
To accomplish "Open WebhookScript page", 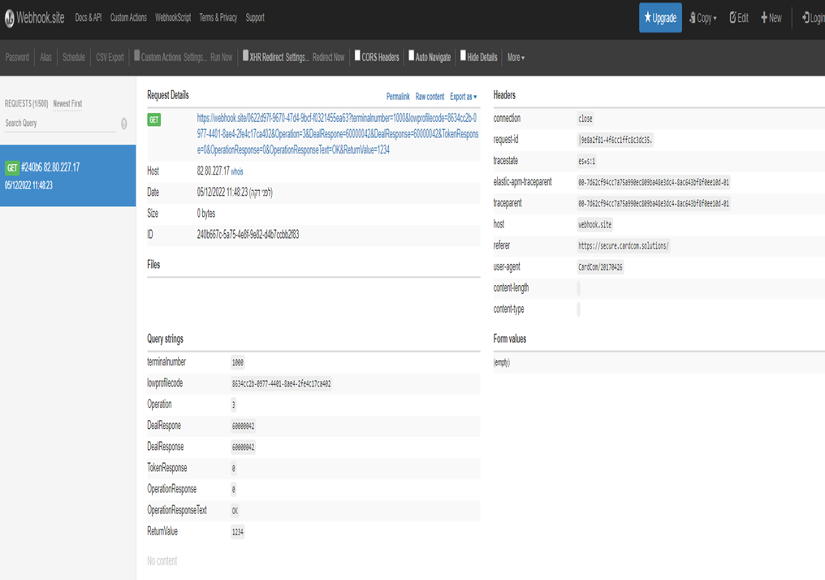I will point(173,18).
